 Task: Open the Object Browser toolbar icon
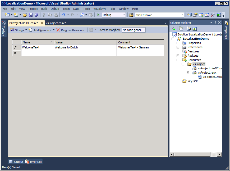(207, 15)
